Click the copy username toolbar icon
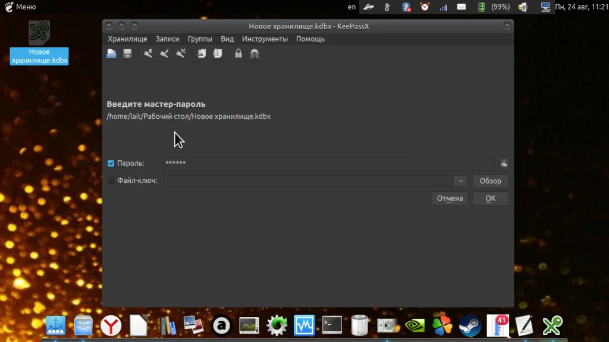This screenshot has height=342, width=609. click(x=202, y=53)
